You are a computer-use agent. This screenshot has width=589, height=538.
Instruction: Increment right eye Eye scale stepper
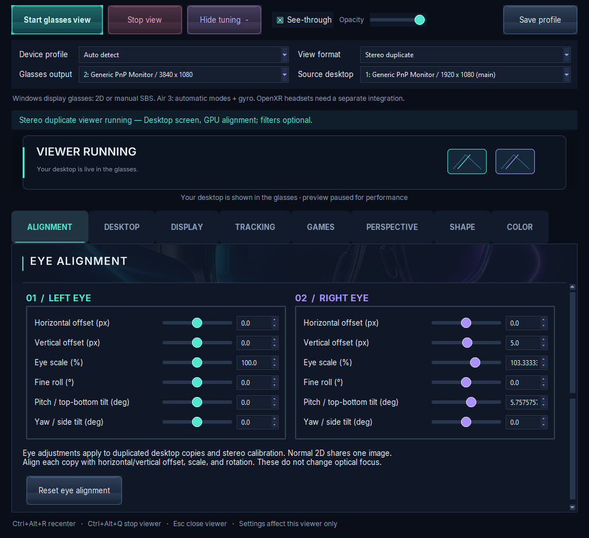point(544,360)
